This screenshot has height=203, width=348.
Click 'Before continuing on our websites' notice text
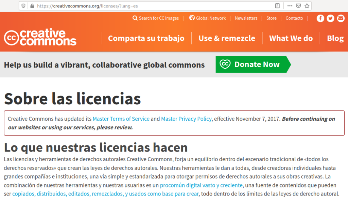tap(171, 123)
